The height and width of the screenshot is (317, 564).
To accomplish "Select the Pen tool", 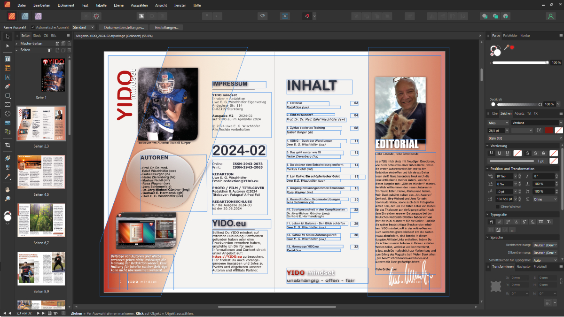I will click(x=8, y=86).
